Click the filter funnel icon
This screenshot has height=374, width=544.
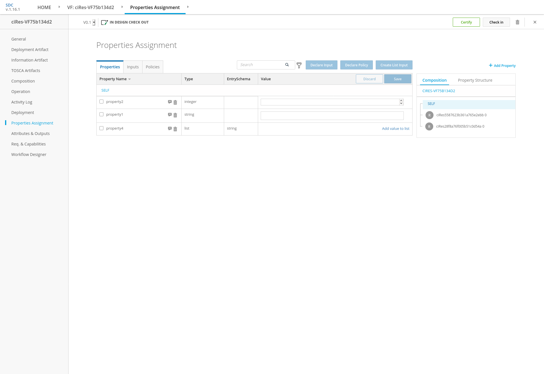coord(299,65)
